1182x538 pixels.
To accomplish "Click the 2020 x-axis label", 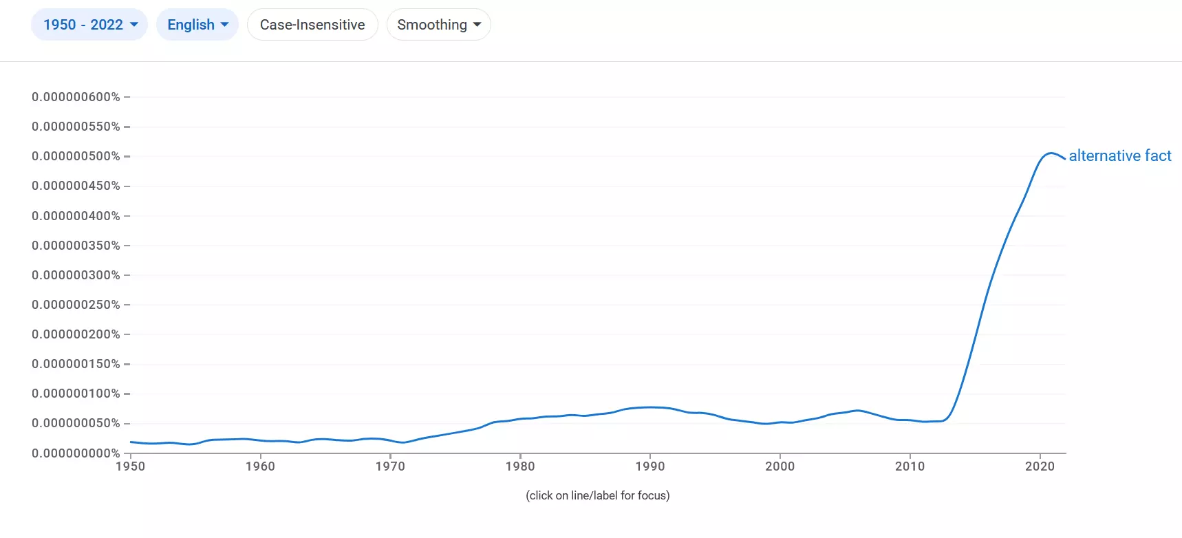I will coord(1040,466).
